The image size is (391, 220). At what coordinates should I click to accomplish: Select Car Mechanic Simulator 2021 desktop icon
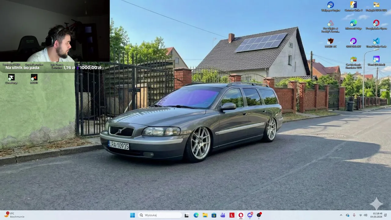[x=353, y=63]
